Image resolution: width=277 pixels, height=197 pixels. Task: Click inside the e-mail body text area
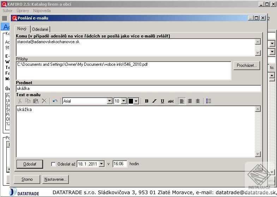(136, 132)
